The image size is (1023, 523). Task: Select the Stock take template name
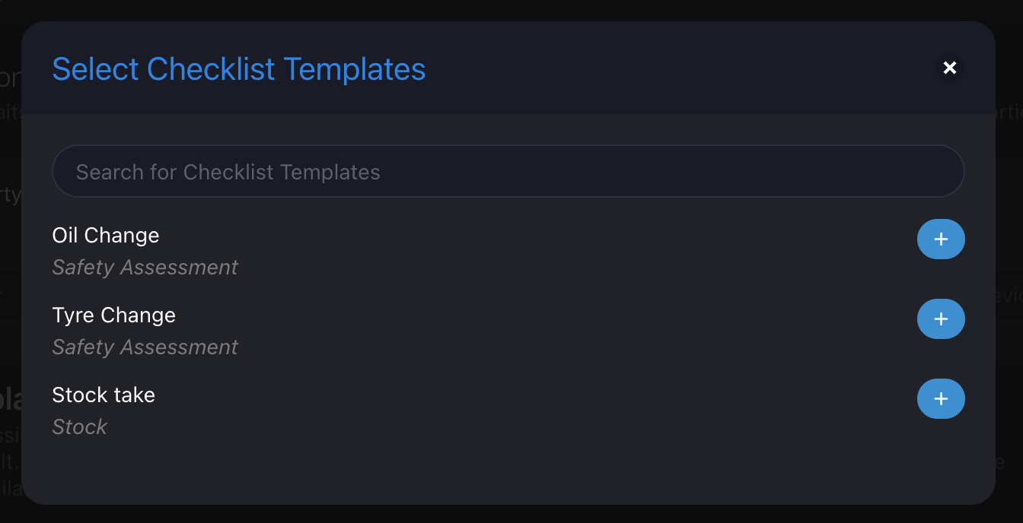104,395
